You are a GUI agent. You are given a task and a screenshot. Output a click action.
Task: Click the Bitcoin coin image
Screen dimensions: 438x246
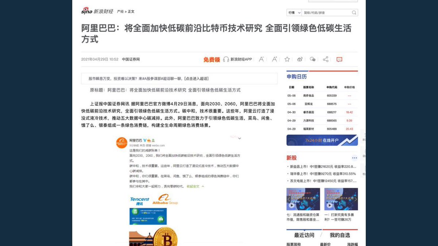pyautogui.click(x=165, y=237)
